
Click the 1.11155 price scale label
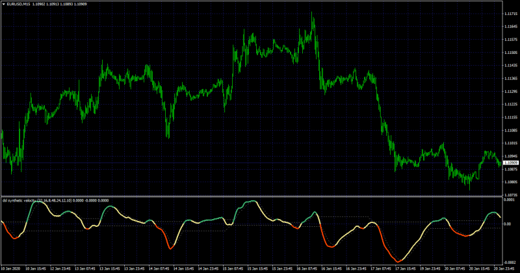point(511,118)
